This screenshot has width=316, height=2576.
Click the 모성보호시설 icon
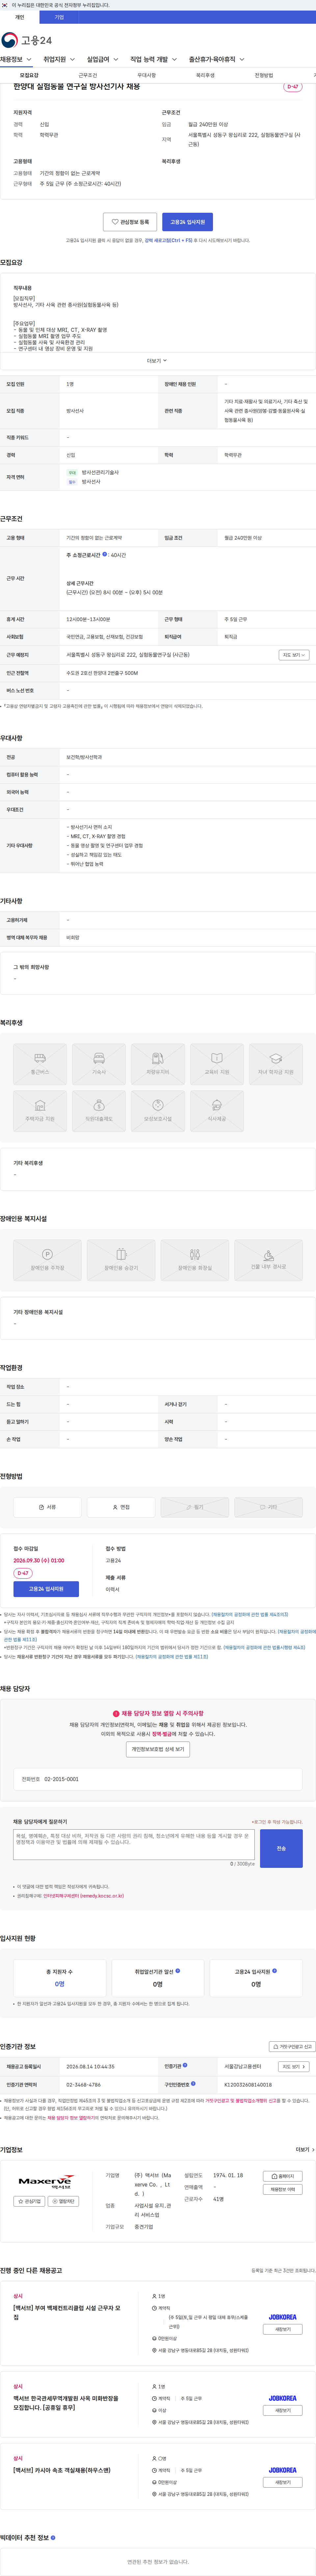(x=157, y=1111)
